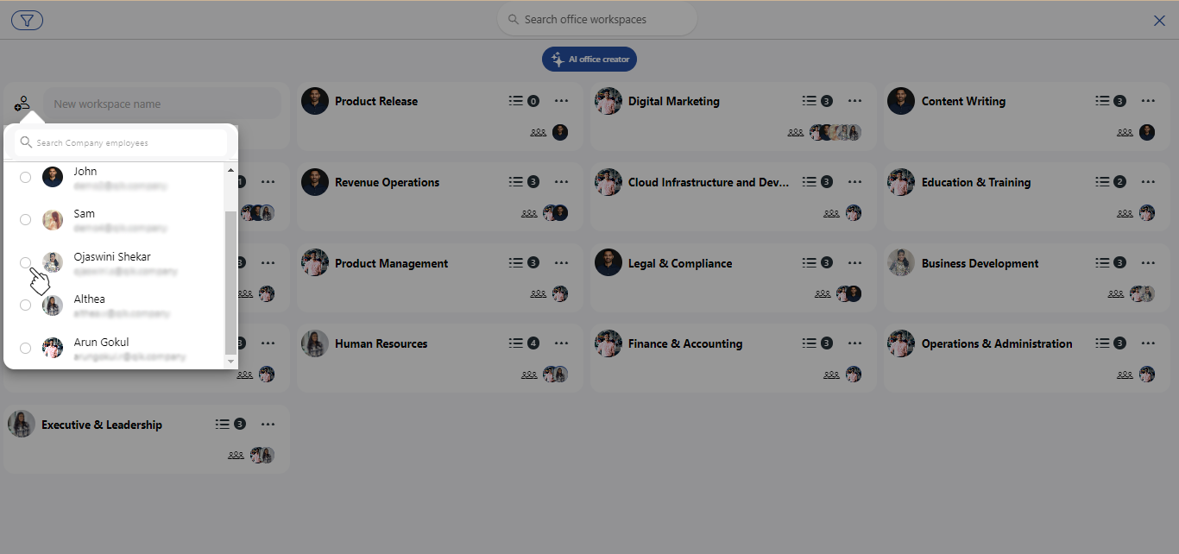Viewport: 1179px width, 554px height.
Task: Click the magnifier icon in employee search
Action: pos(26,142)
